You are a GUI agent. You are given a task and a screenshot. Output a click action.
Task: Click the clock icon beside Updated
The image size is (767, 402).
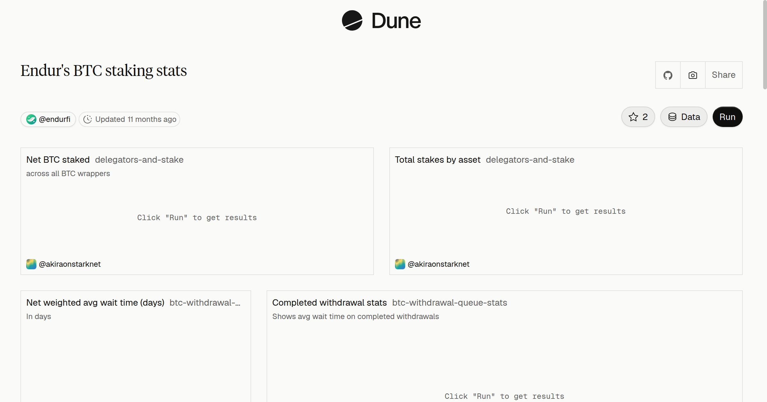pyautogui.click(x=88, y=119)
